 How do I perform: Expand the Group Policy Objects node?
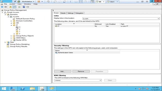click(x=11, y=36)
